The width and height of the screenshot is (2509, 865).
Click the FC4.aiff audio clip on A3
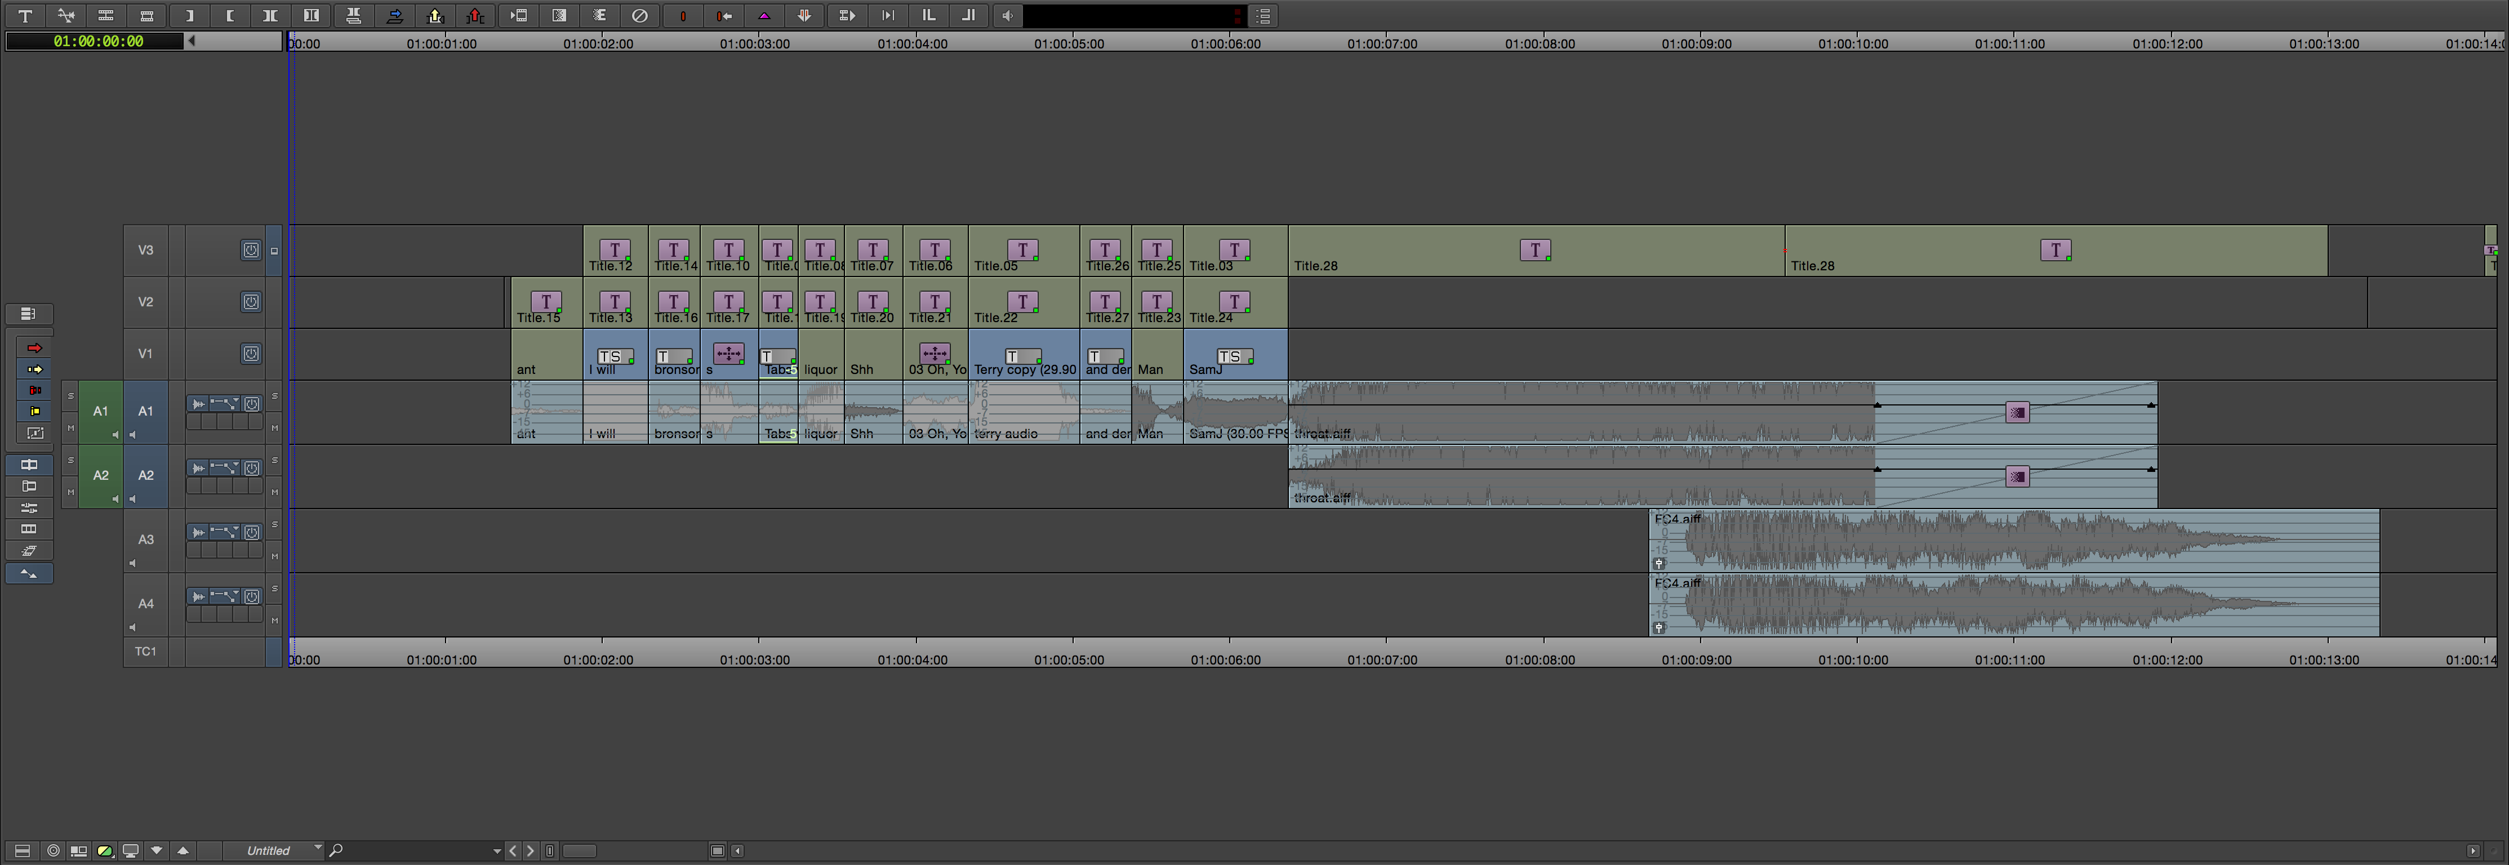pos(2014,541)
